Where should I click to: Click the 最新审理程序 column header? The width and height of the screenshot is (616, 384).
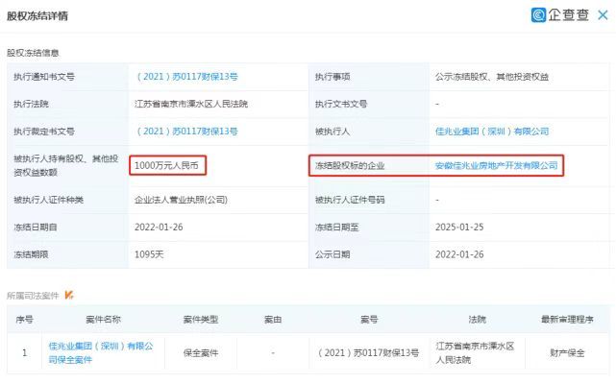[567, 320]
